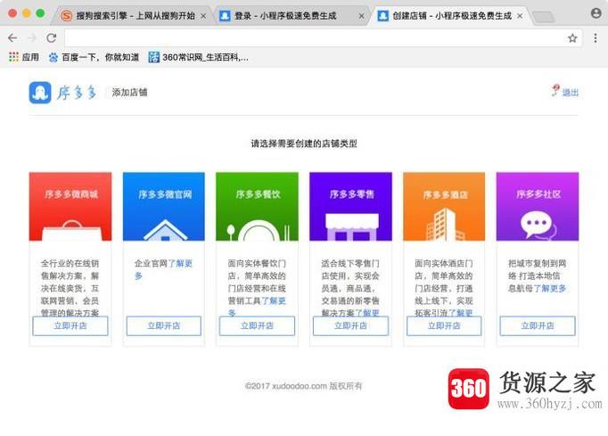Click the ©2017 xudoodoo.com 版权所有 footer
The height and width of the screenshot is (436, 608).
pyautogui.click(x=304, y=386)
